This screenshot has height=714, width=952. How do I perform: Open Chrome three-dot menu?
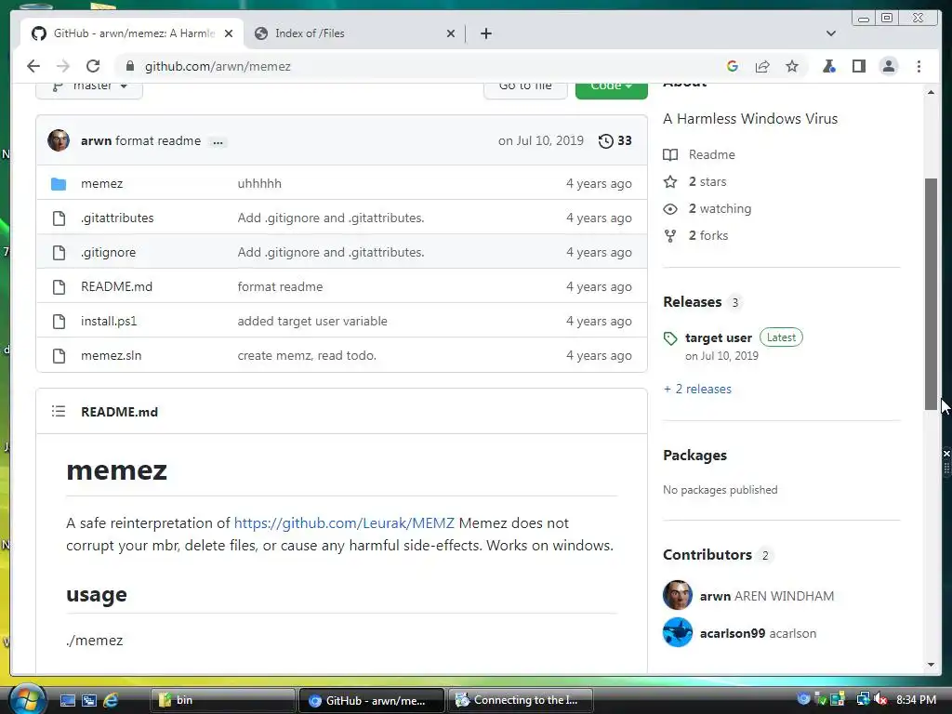pos(919,66)
